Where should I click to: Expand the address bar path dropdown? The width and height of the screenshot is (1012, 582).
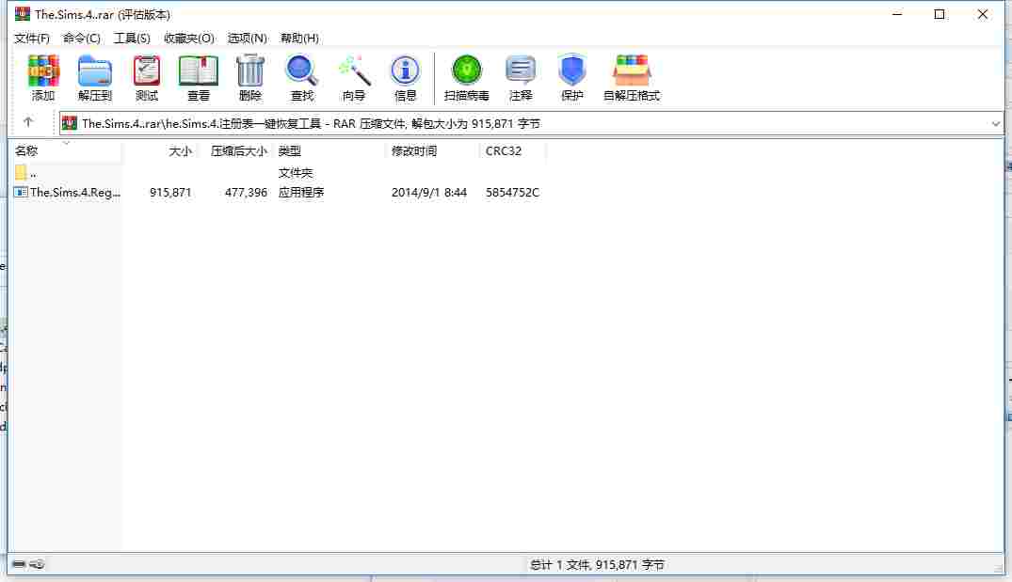[995, 124]
